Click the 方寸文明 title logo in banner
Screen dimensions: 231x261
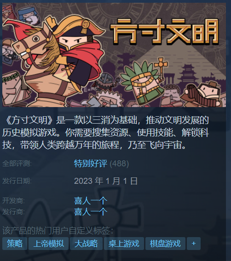pyautogui.click(x=165, y=32)
